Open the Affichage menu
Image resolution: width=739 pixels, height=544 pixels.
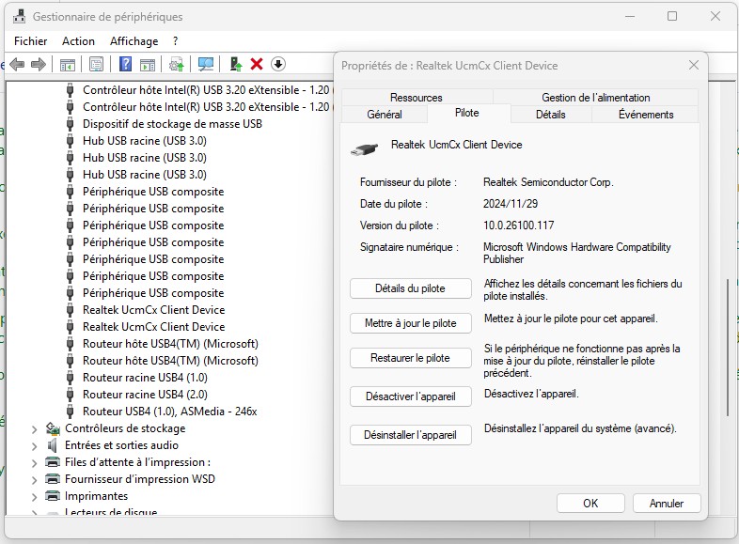tap(134, 41)
